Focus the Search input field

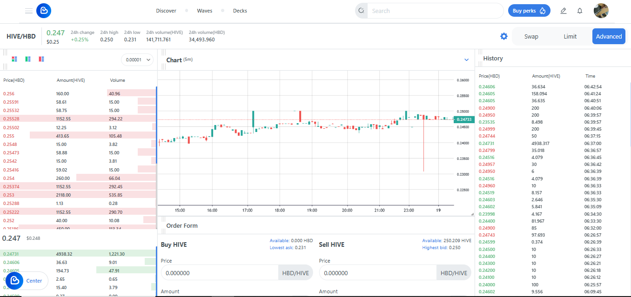tap(435, 11)
